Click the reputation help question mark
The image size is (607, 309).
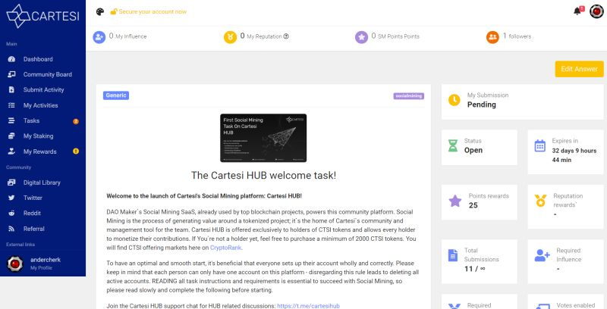click(286, 36)
